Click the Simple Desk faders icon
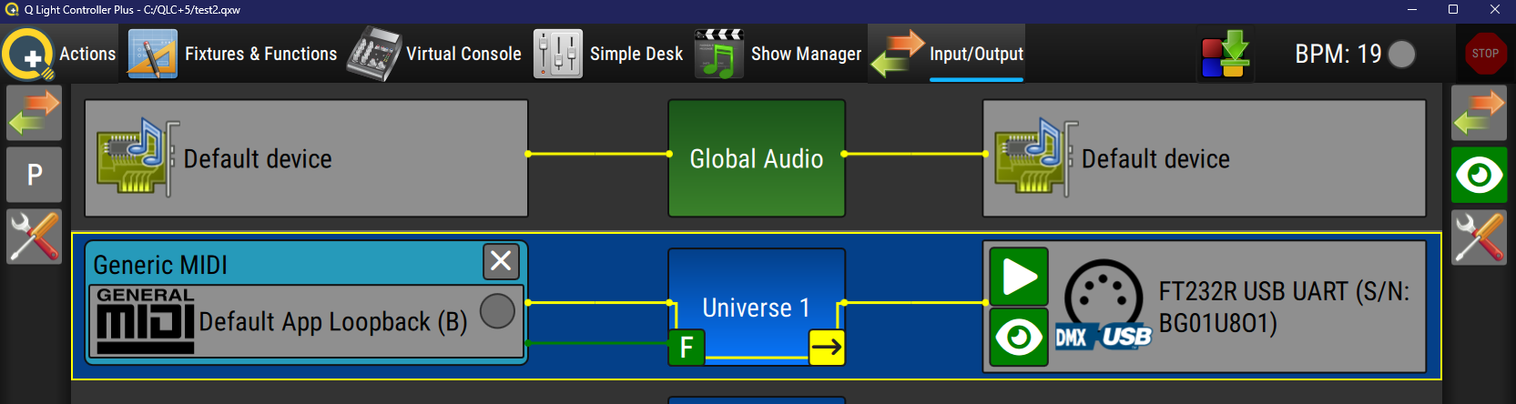1516x404 pixels. 557,54
